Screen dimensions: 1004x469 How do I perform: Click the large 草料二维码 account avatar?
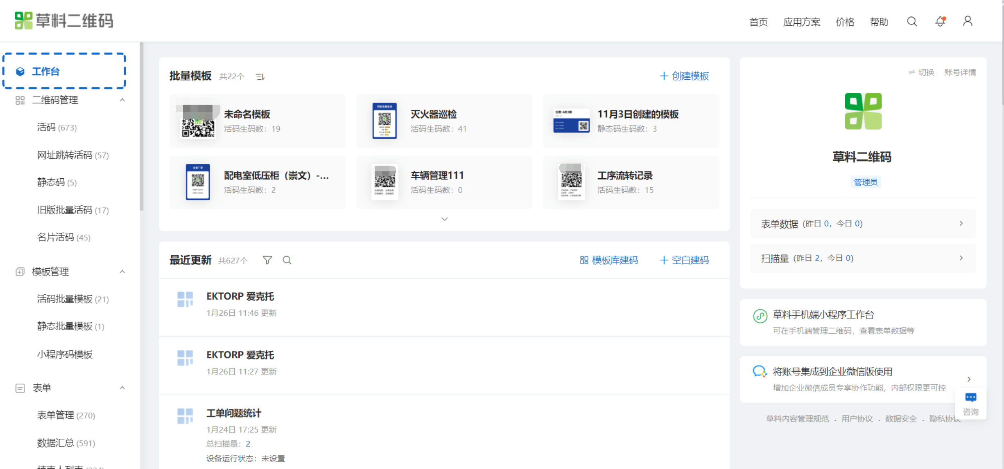click(x=863, y=111)
